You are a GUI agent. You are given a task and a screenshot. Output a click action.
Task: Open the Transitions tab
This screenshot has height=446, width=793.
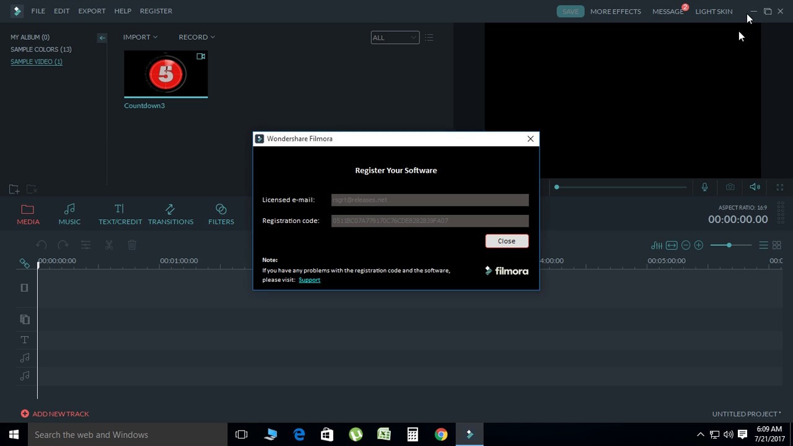tap(170, 214)
